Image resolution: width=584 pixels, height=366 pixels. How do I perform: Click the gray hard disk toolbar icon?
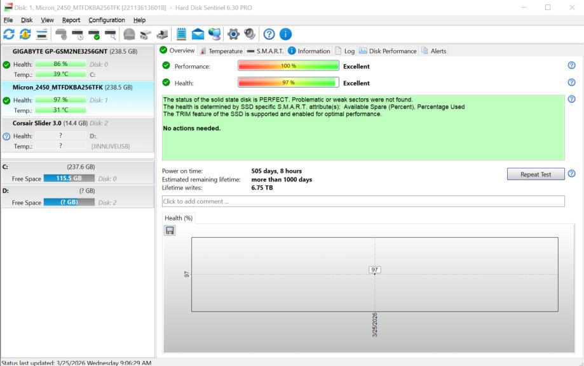[x=61, y=34]
